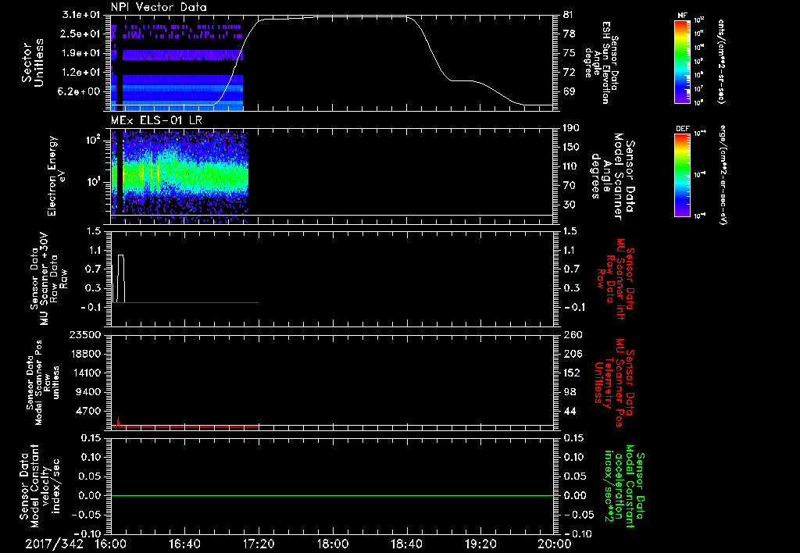Click the '3.1e+01' sector tick value
Screen dimensions: 800x553
[x=80, y=15]
